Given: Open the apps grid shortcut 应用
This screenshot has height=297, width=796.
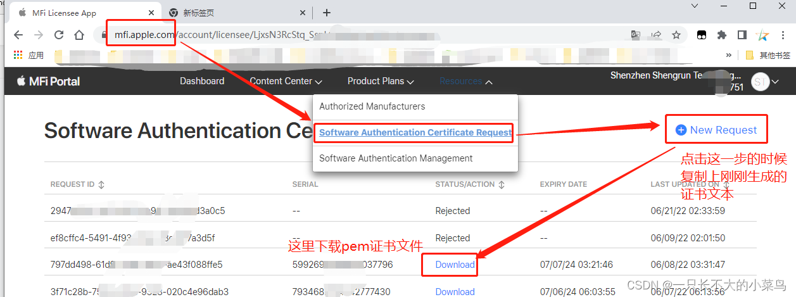Looking at the screenshot, I should click(28, 55).
